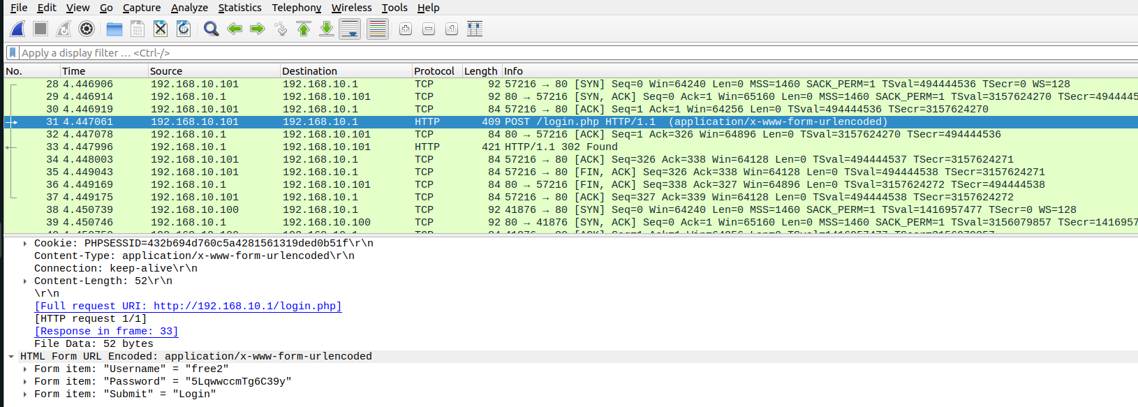Toggle packet list colorization
This screenshot has height=407, width=1138.
(377, 29)
